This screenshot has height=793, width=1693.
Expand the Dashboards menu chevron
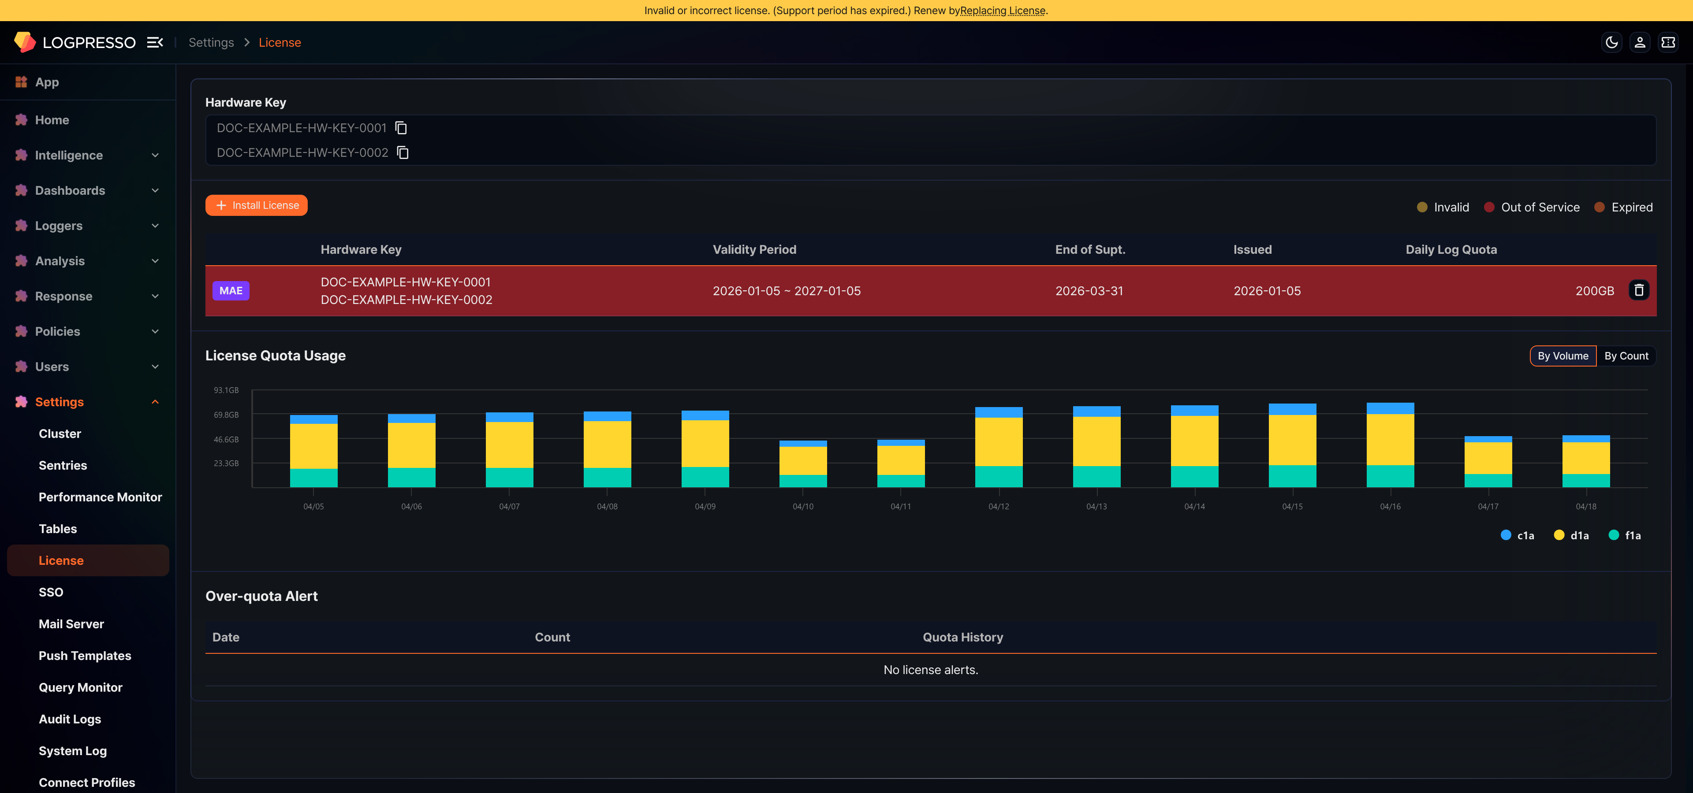point(155,190)
